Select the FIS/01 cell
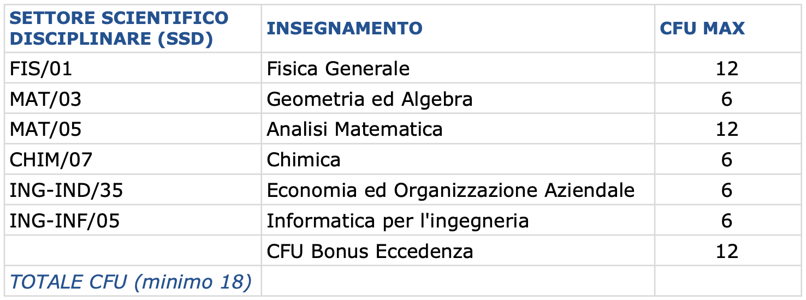The height and width of the screenshot is (300, 806). click(133, 68)
